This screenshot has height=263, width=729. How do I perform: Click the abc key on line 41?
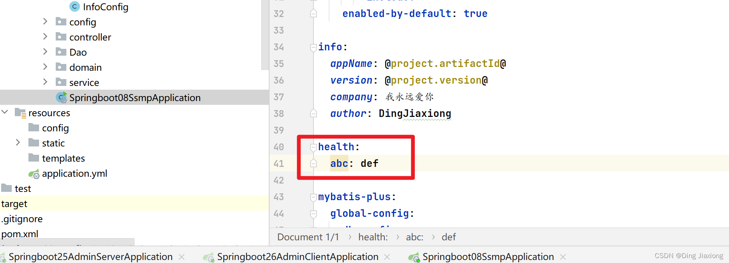(339, 163)
